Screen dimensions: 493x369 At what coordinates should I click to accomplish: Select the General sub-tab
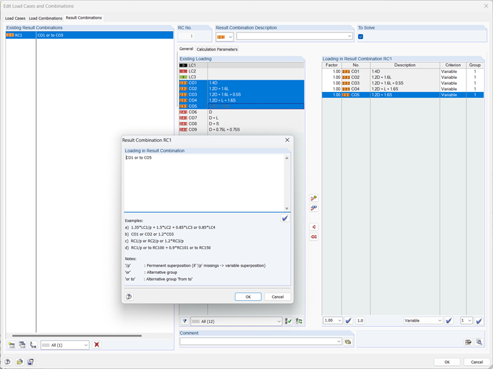click(x=186, y=49)
